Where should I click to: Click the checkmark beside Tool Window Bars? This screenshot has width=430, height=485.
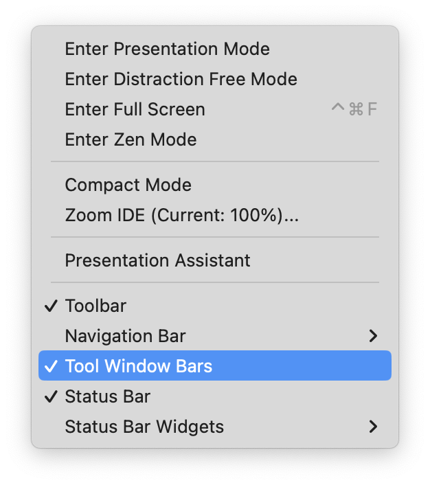click(50, 367)
